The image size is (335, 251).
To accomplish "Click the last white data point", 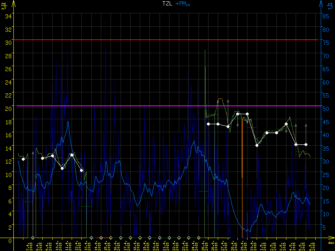I will click(306, 145).
